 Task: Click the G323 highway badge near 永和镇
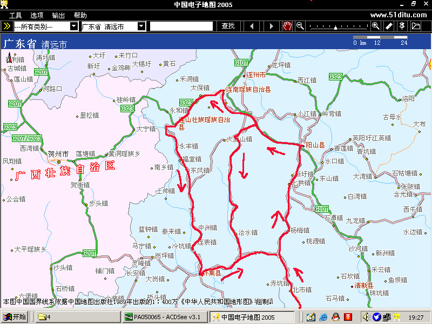point(186,103)
